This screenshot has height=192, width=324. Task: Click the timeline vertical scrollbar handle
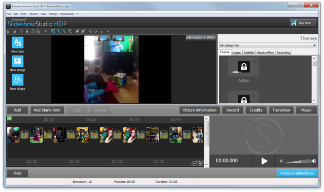[206, 134]
